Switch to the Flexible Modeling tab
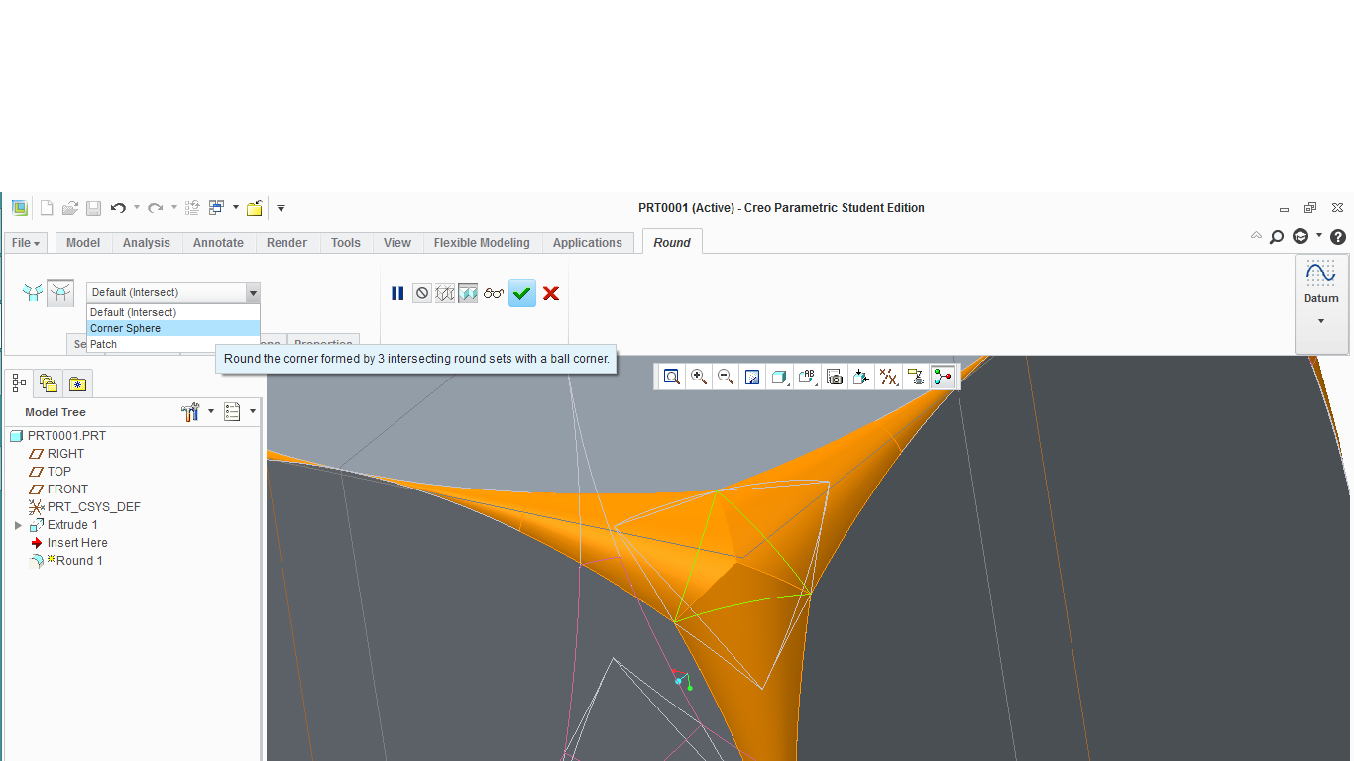 (482, 243)
